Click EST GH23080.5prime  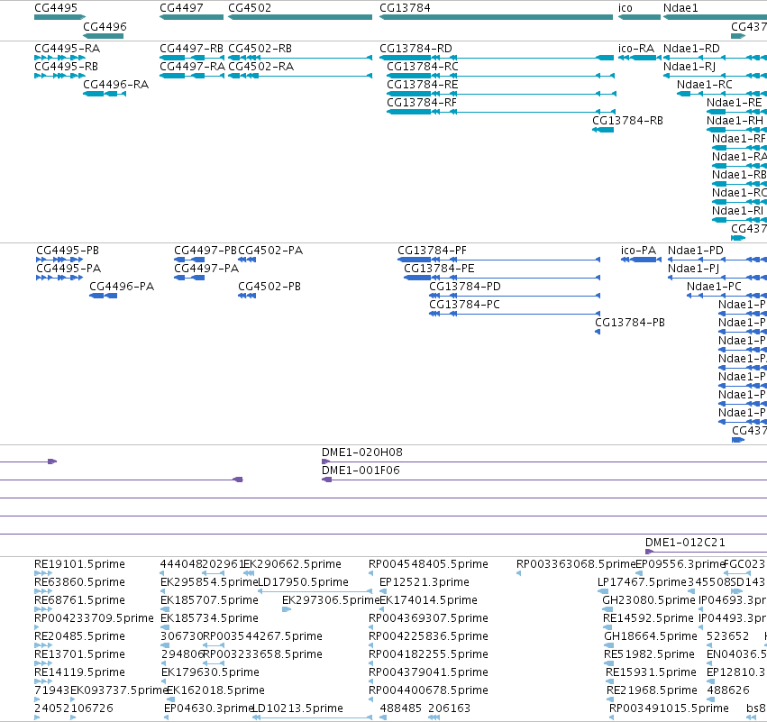(x=649, y=599)
